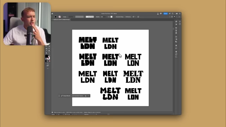Open the fill swatch dropdown arrow

click(57, 17)
